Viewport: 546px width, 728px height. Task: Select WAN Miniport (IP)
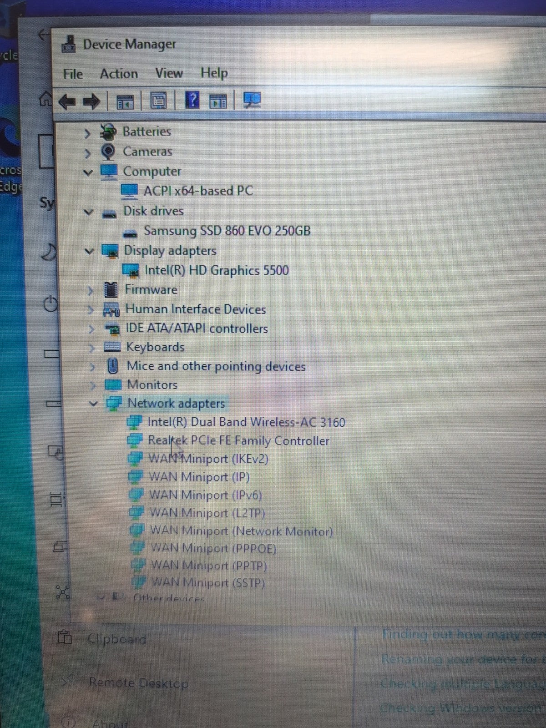pos(199,477)
